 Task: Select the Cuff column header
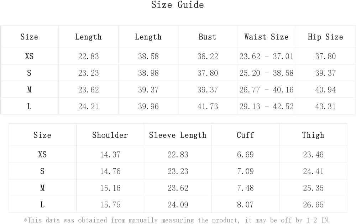click(x=245, y=135)
